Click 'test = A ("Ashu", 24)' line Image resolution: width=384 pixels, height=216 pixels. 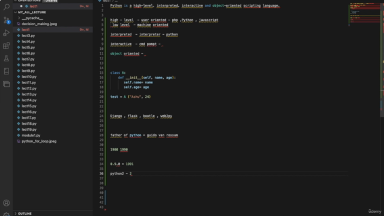(131, 97)
